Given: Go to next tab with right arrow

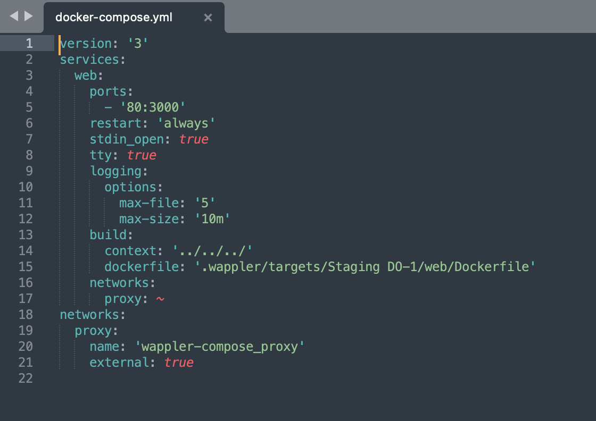Looking at the screenshot, I should (29, 16).
